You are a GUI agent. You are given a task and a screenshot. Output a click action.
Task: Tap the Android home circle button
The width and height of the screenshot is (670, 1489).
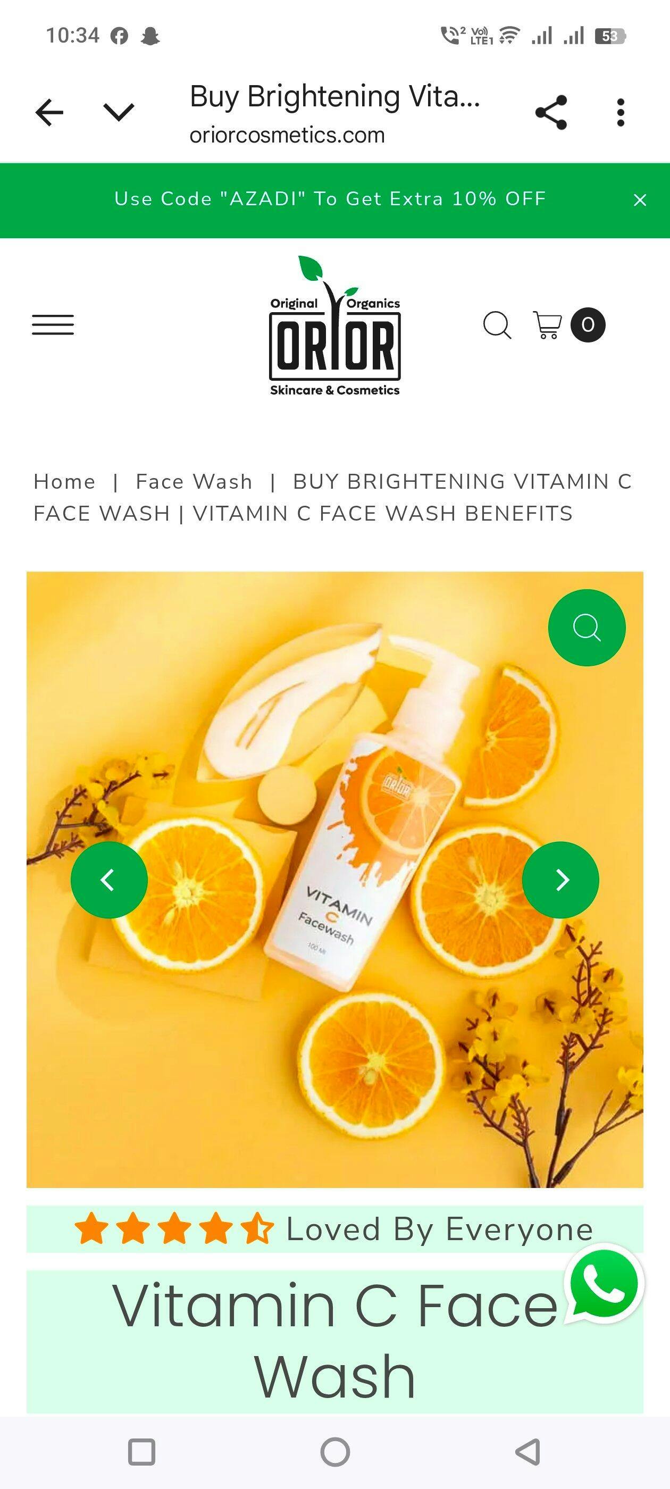(334, 1451)
